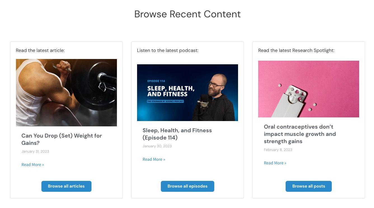The height and width of the screenshot is (208, 374).
Task: Click the "Read the latest Research Spotlight:" label
Action: pyautogui.click(x=296, y=50)
